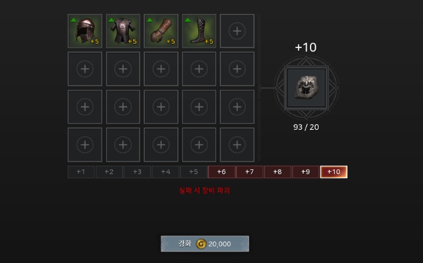Select the dimmed +3 level tab
The image size is (423, 263).
(137, 172)
